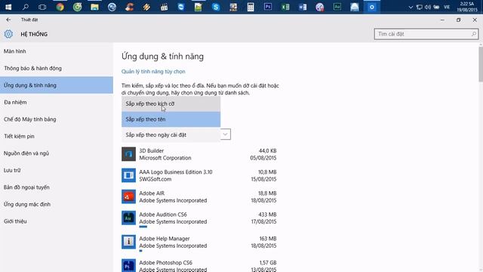Click the taskbar search magnifier icon

pos(25,7)
